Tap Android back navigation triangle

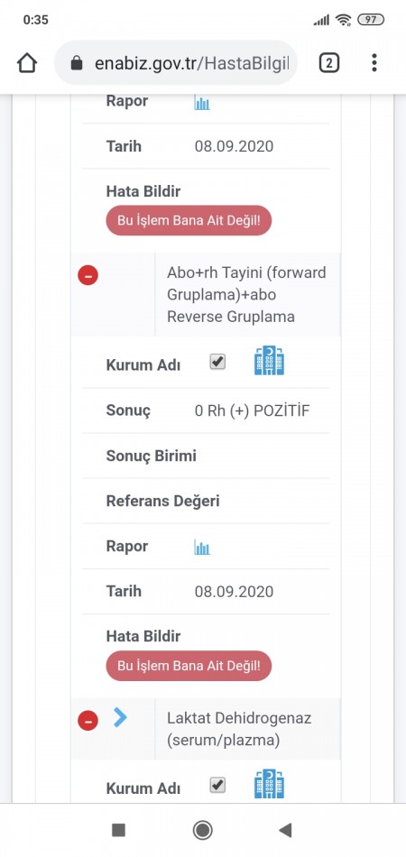(285, 830)
